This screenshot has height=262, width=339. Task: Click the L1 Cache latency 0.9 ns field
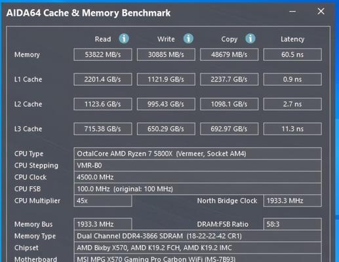pyautogui.click(x=292, y=79)
